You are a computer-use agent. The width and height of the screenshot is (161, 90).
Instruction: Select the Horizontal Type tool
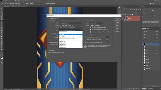(2, 43)
